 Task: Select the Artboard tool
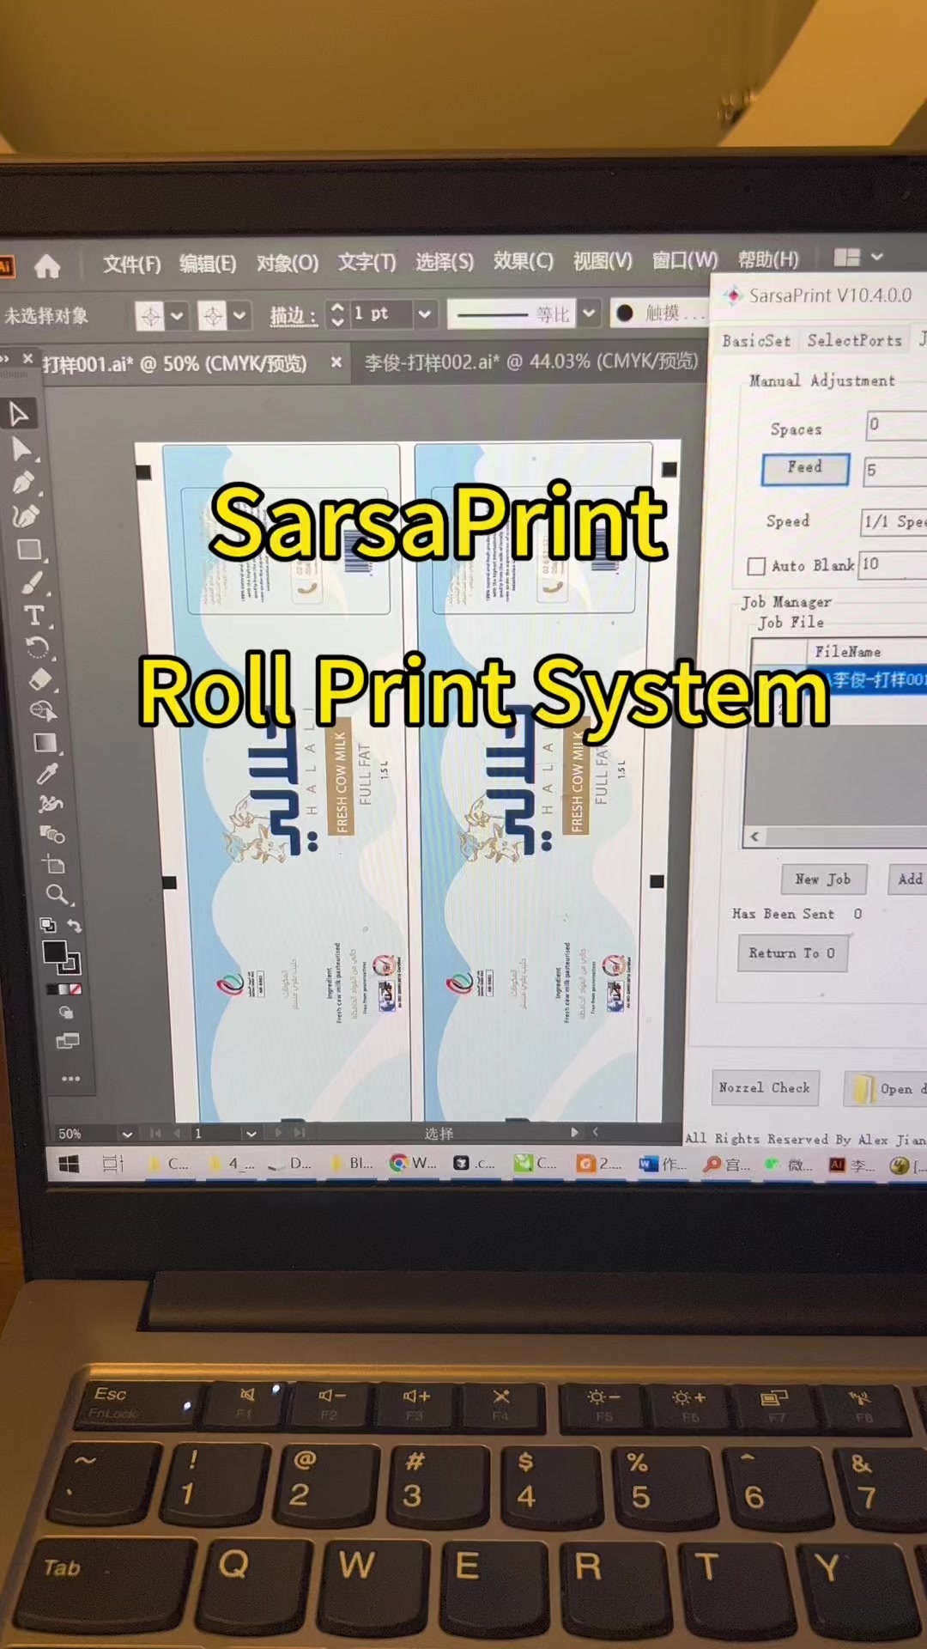pyautogui.click(x=53, y=864)
